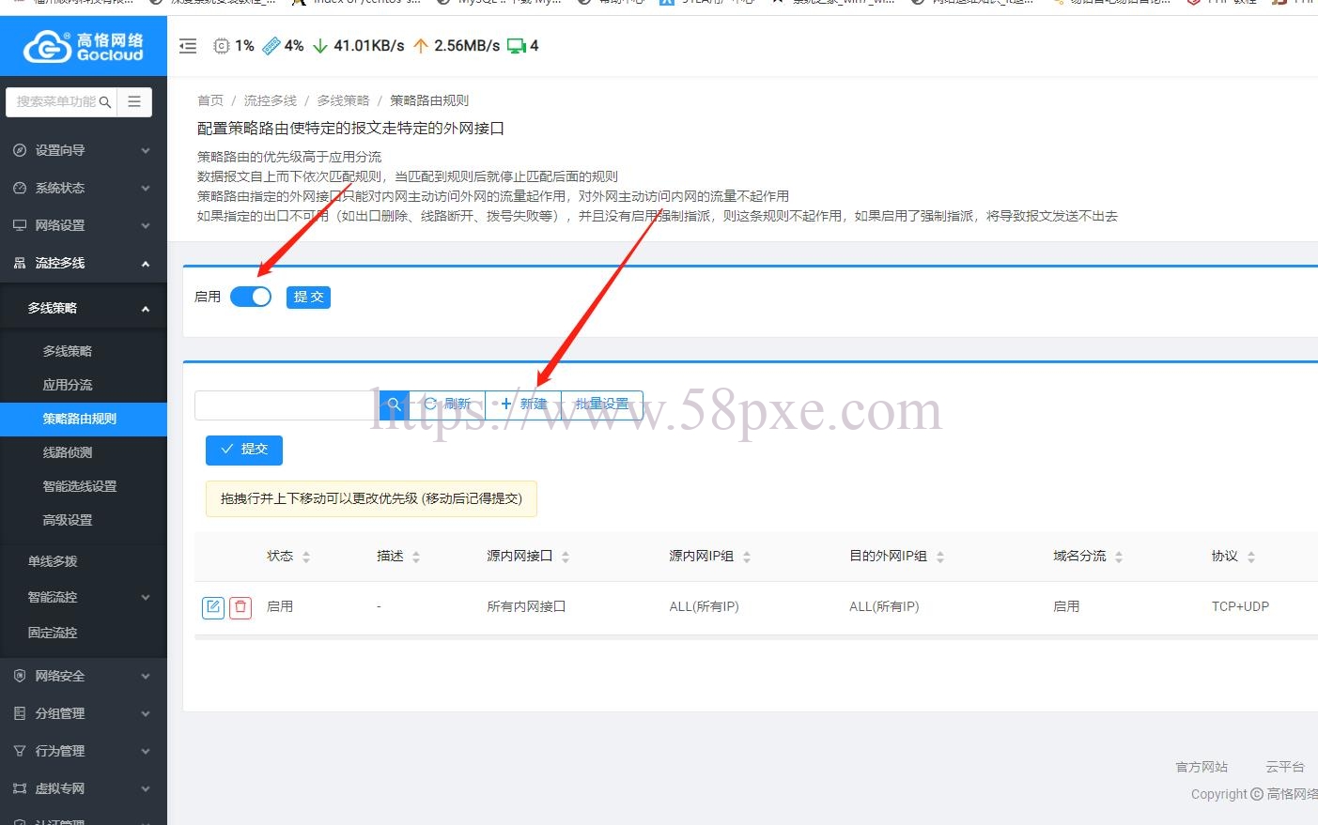This screenshot has height=825, width=1318.
Task: Expand the 虚拟专网 menu
Action: [x=84, y=788]
